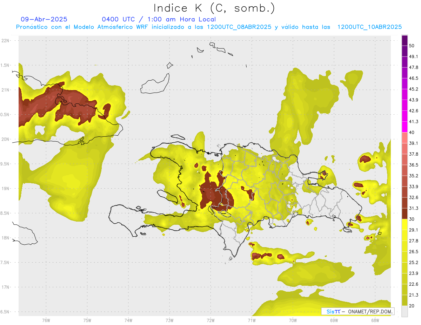The height and width of the screenshot is (325, 421).
Task: Click the "76W" longitude label
Action: tap(46, 320)
